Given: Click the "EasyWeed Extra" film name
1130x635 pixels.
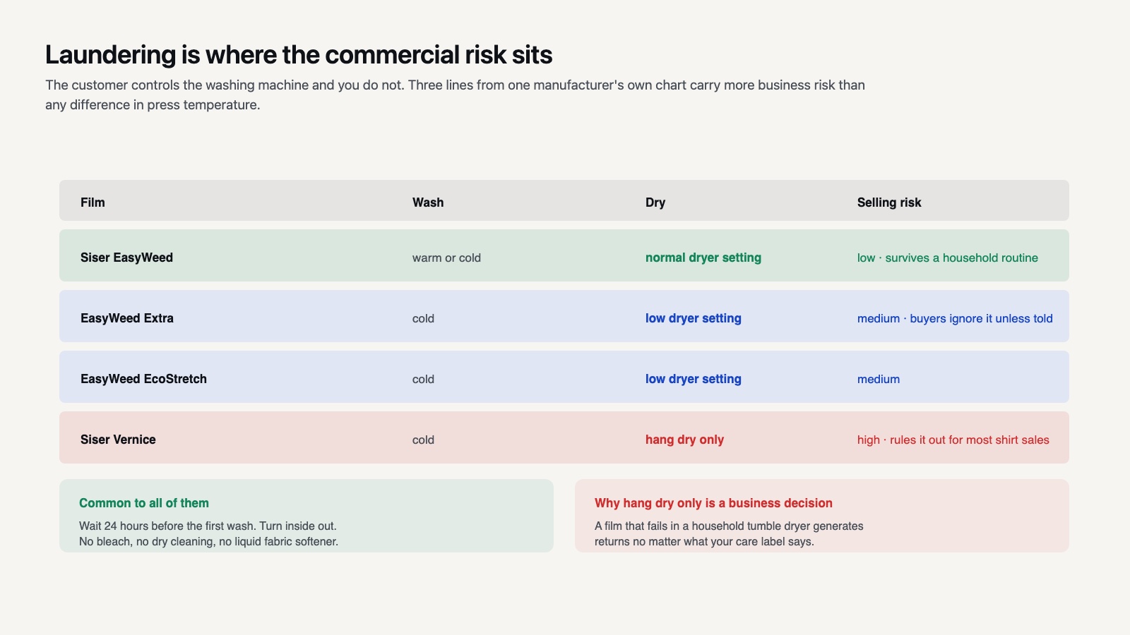Looking at the screenshot, I should point(127,318).
